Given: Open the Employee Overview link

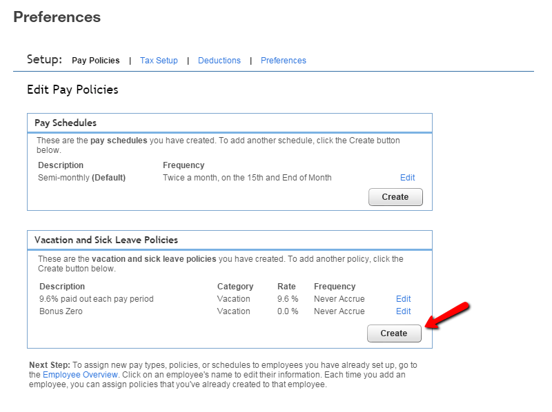Looking at the screenshot, I should (81, 375).
